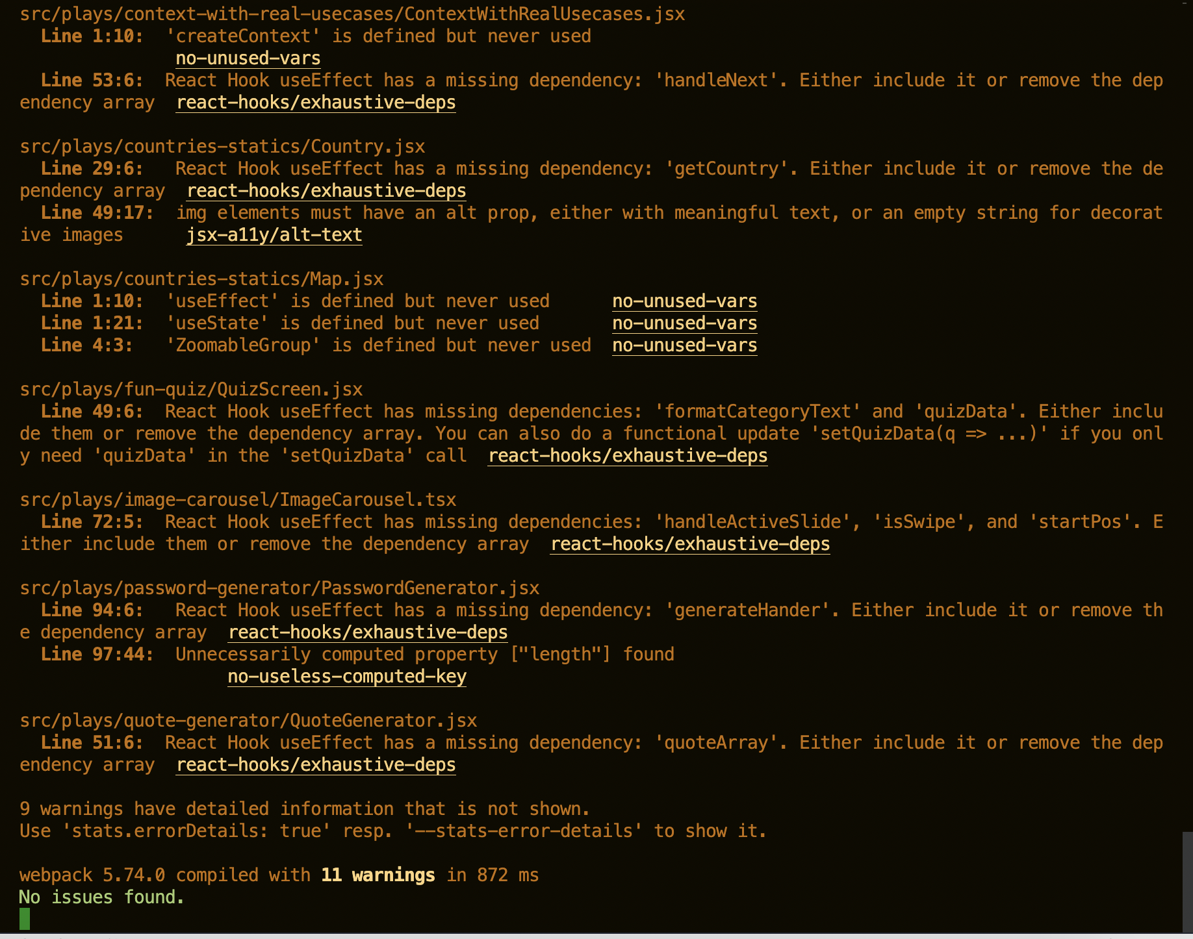This screenshot has width=1193, height=939.
Task: Click the PasswordGenerator.jsx file path
Action: click(x=279, y=588)
